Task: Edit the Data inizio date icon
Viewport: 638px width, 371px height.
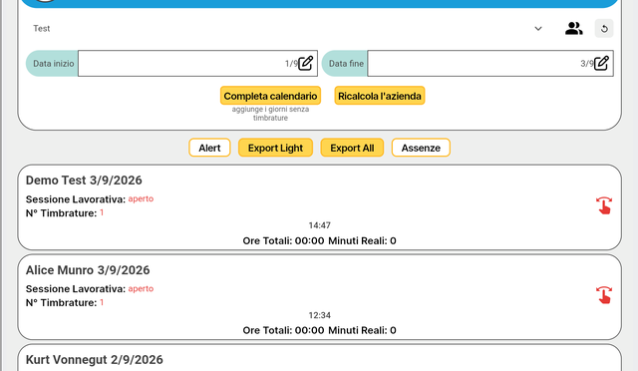Action: pyautogui.click(x=306, y=63)
